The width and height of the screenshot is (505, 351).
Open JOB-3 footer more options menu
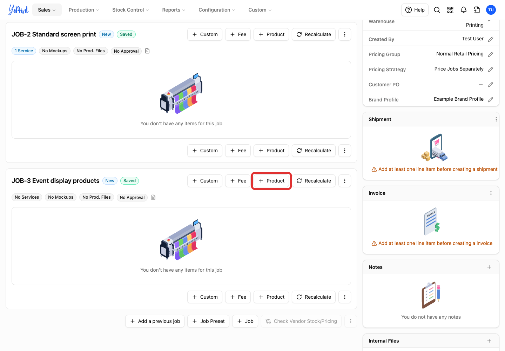click(x=345, y=297)
